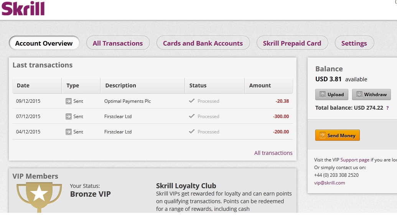Open the Cards and Bank Accounts tab
Viewport: 397px width, 217px height.
coord(203,43)
